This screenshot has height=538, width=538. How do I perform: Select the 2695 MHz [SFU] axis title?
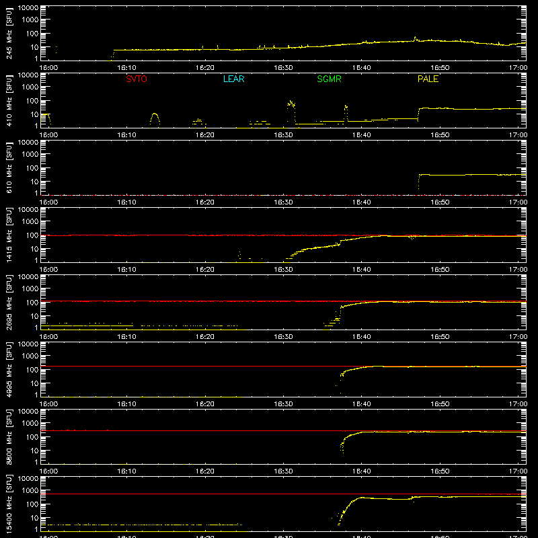pos(9,302)
